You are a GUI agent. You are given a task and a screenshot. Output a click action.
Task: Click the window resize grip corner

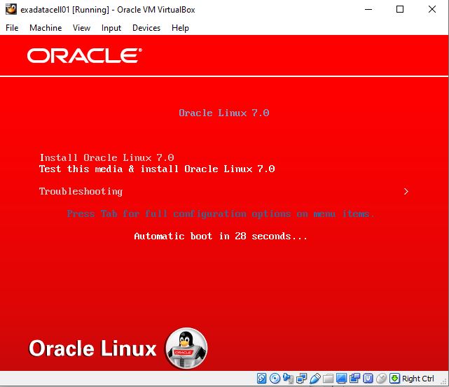point(445,382)
